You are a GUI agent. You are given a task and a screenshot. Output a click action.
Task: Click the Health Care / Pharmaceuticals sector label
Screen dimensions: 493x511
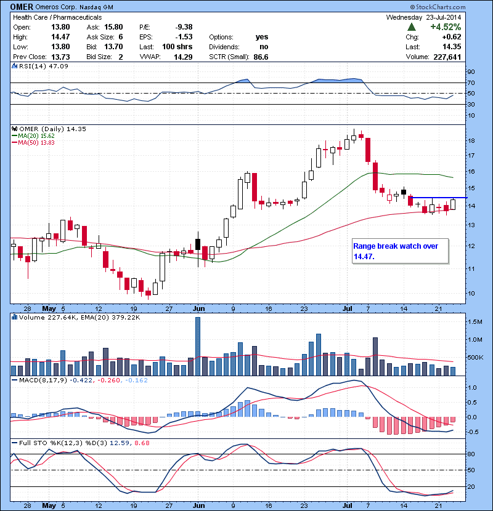[57, 17]
